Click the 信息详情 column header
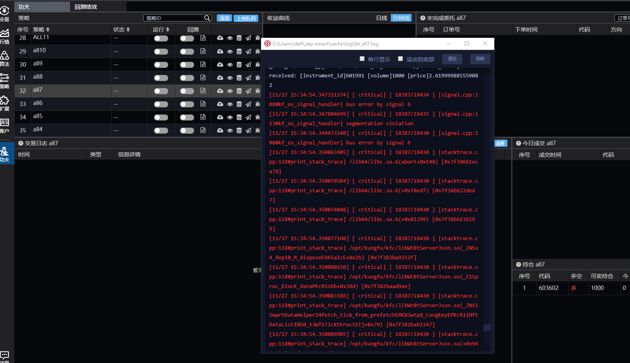Viewport: 630px width, 363px height. point(129,154)
